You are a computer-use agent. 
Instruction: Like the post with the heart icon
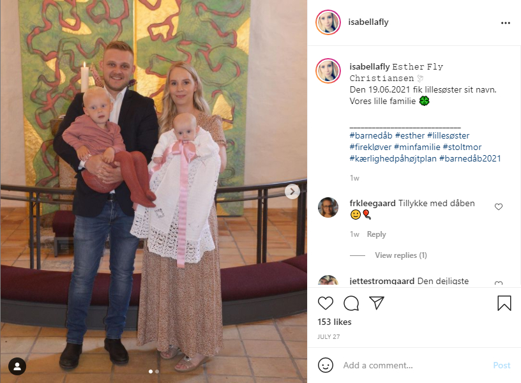(325, 303)
